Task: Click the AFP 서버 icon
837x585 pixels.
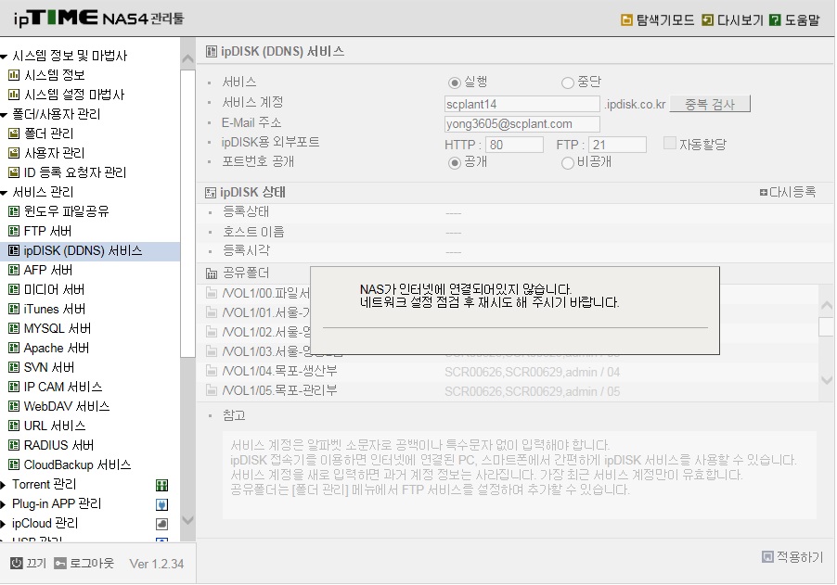Action: point(14,271)
